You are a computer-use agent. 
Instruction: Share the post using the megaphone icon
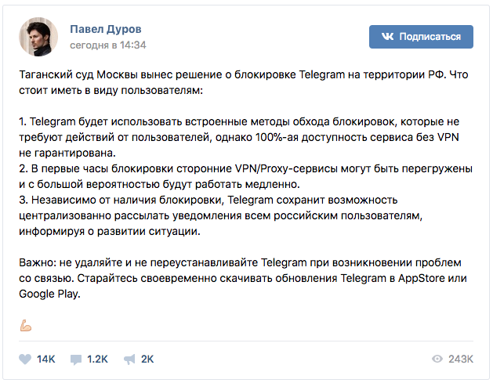pos(129,360)
